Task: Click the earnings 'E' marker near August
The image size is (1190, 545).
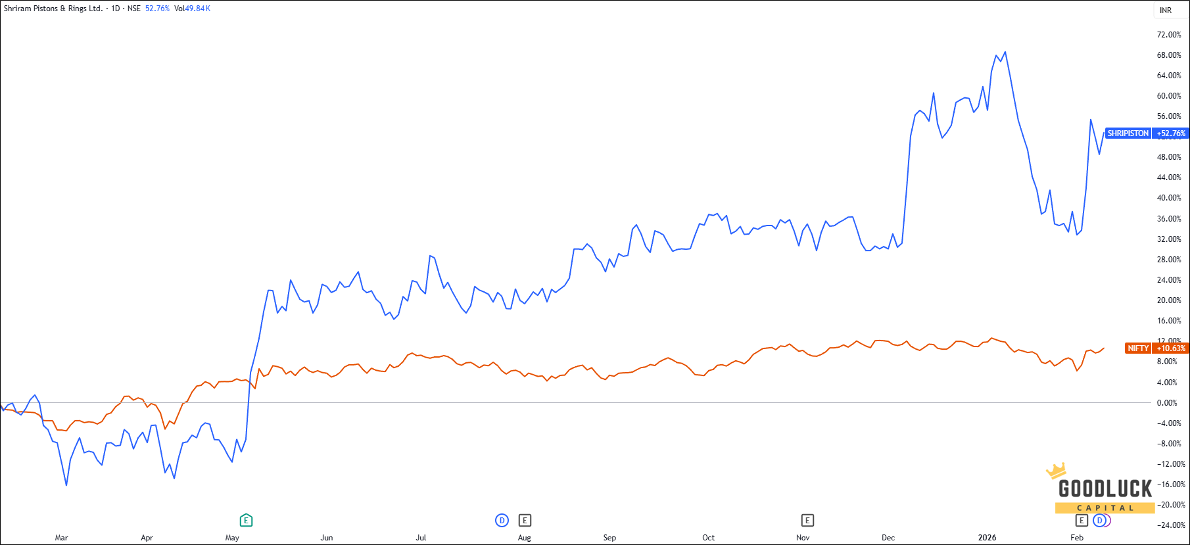Action: [x=525, y=521]
